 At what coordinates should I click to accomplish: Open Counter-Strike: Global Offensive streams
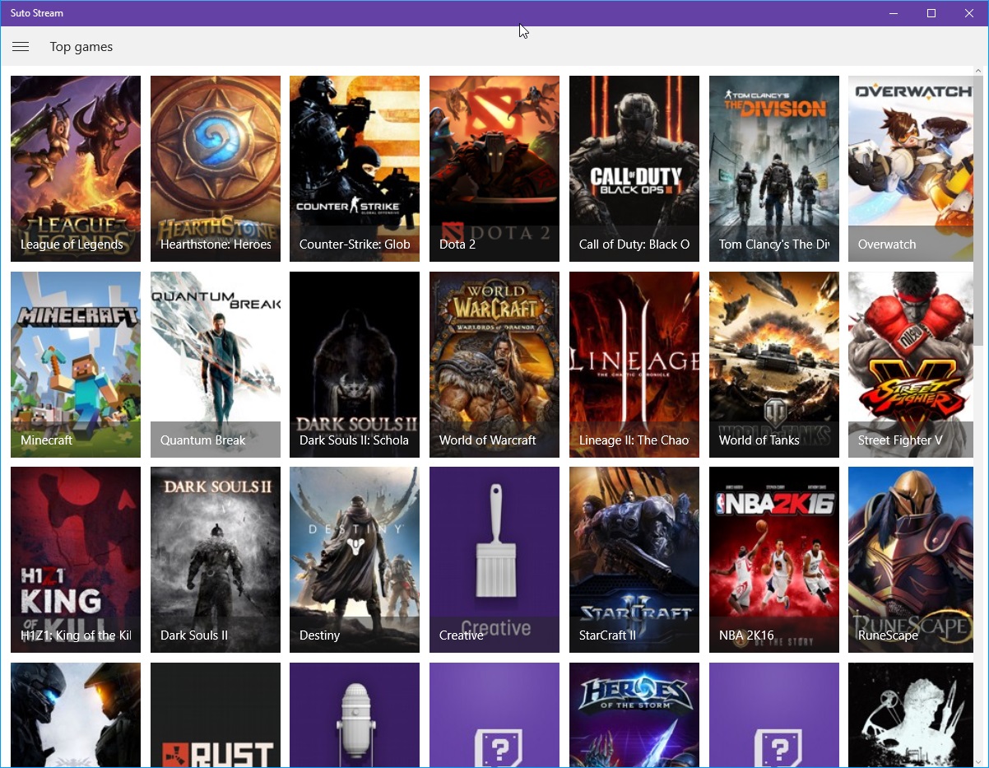[x=355, y=168]
